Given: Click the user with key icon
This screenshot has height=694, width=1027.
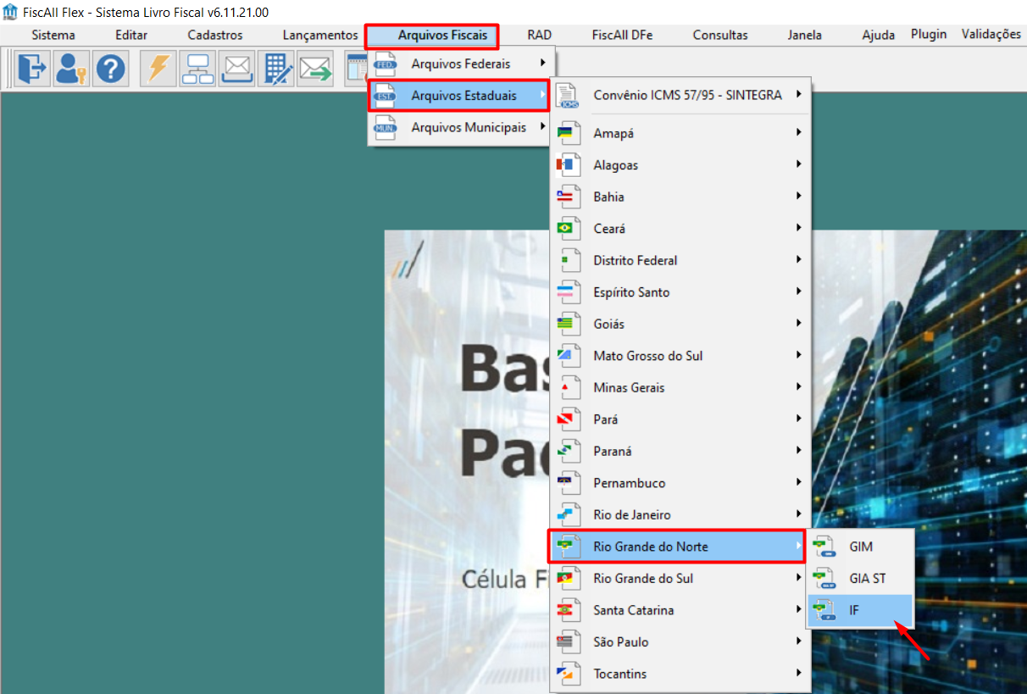Looking at the screenshot, I should [x=72, y=69].
